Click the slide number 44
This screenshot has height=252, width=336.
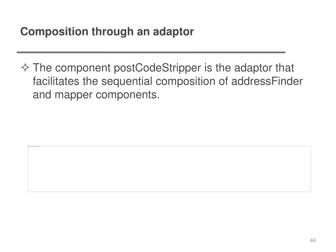point(313,241)
